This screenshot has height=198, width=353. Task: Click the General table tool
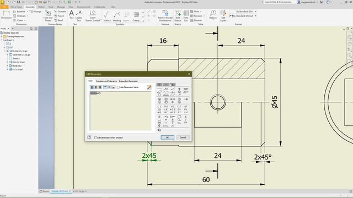click(x=196, y=20)
